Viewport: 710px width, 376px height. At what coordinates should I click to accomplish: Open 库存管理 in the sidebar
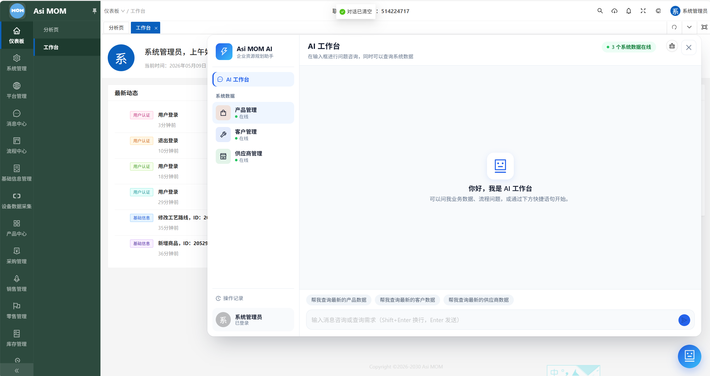17,338
